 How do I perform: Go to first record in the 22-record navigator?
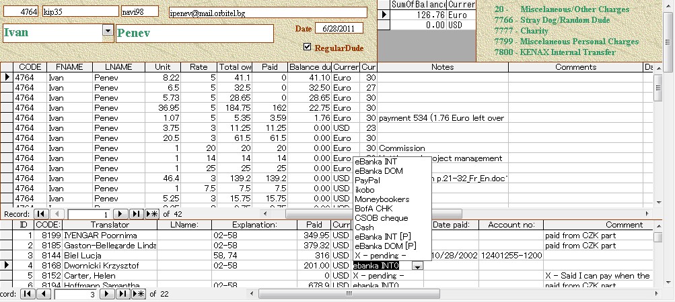pos(27,294)
